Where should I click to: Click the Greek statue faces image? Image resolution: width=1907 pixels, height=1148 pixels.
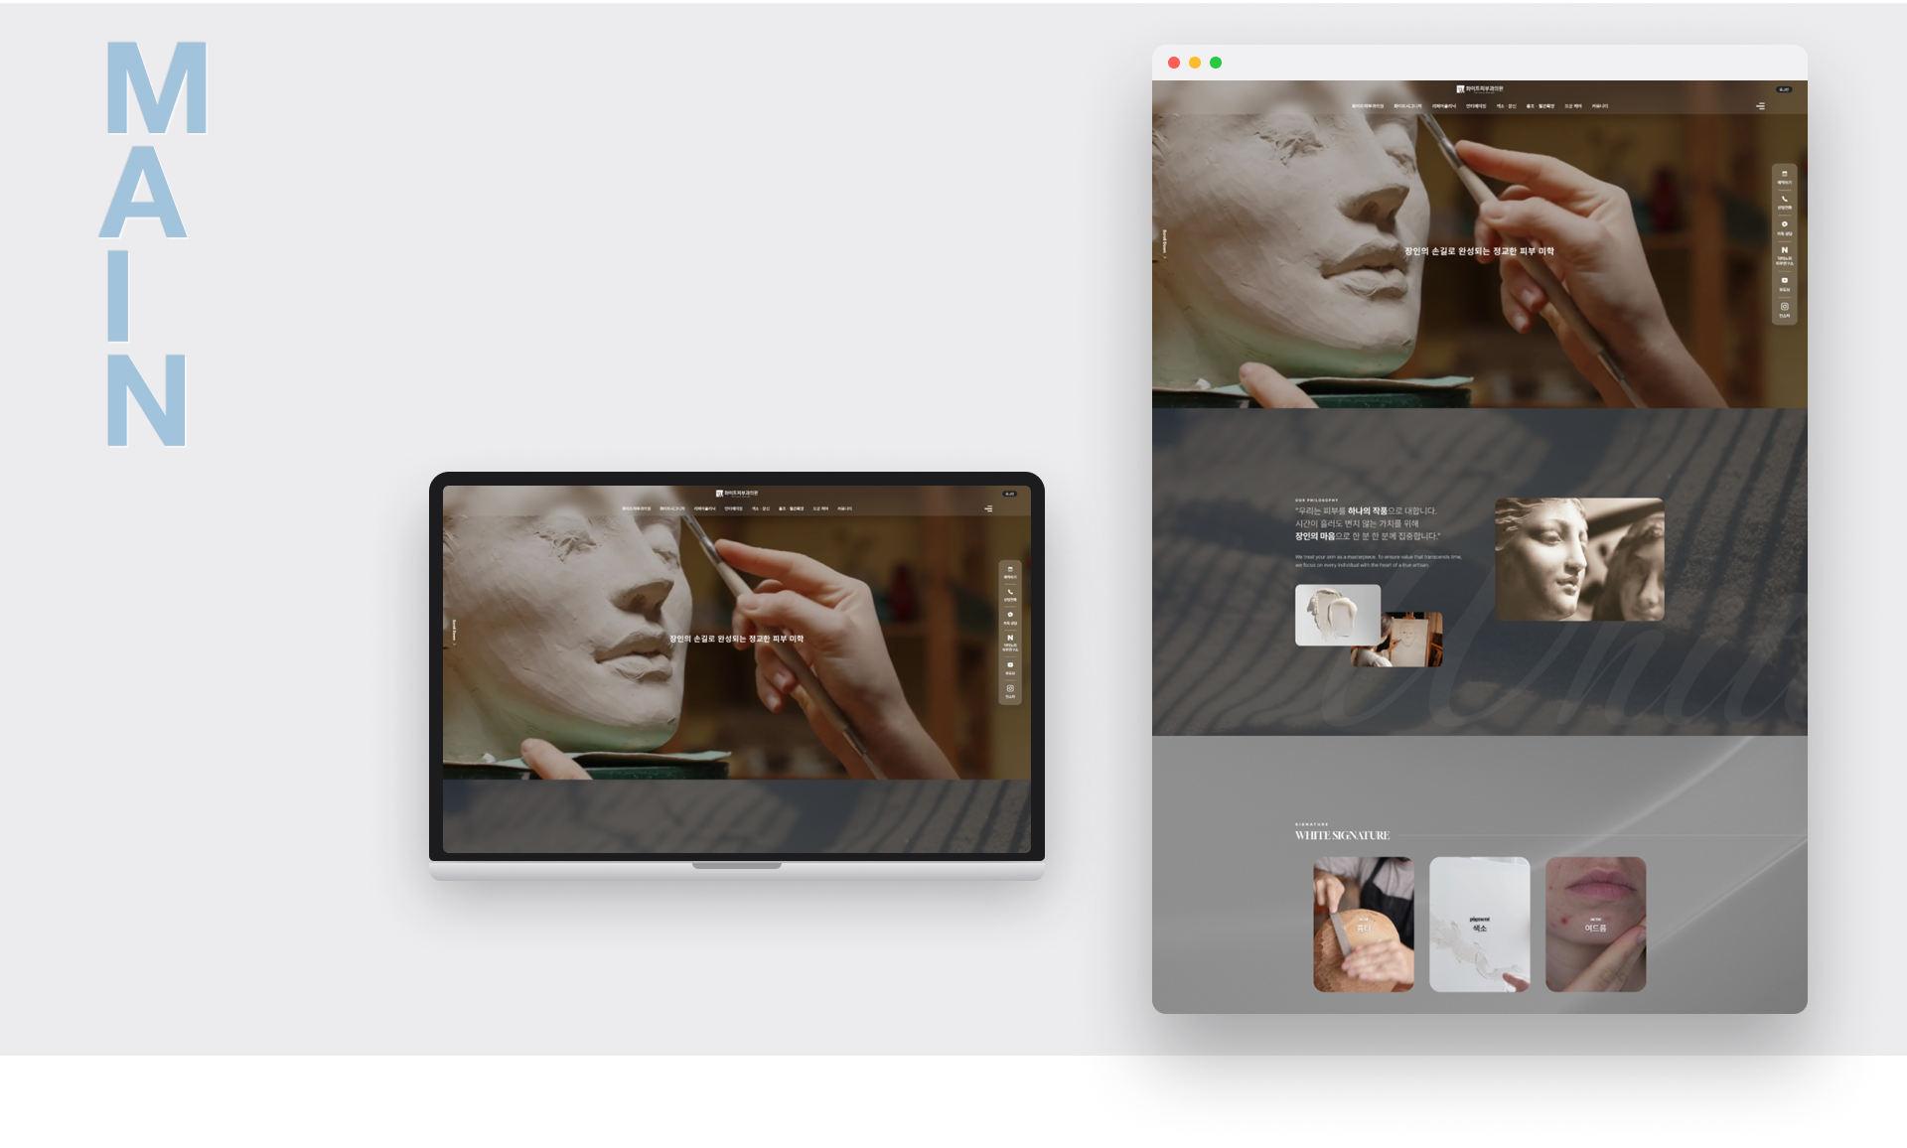point(1579,559)
